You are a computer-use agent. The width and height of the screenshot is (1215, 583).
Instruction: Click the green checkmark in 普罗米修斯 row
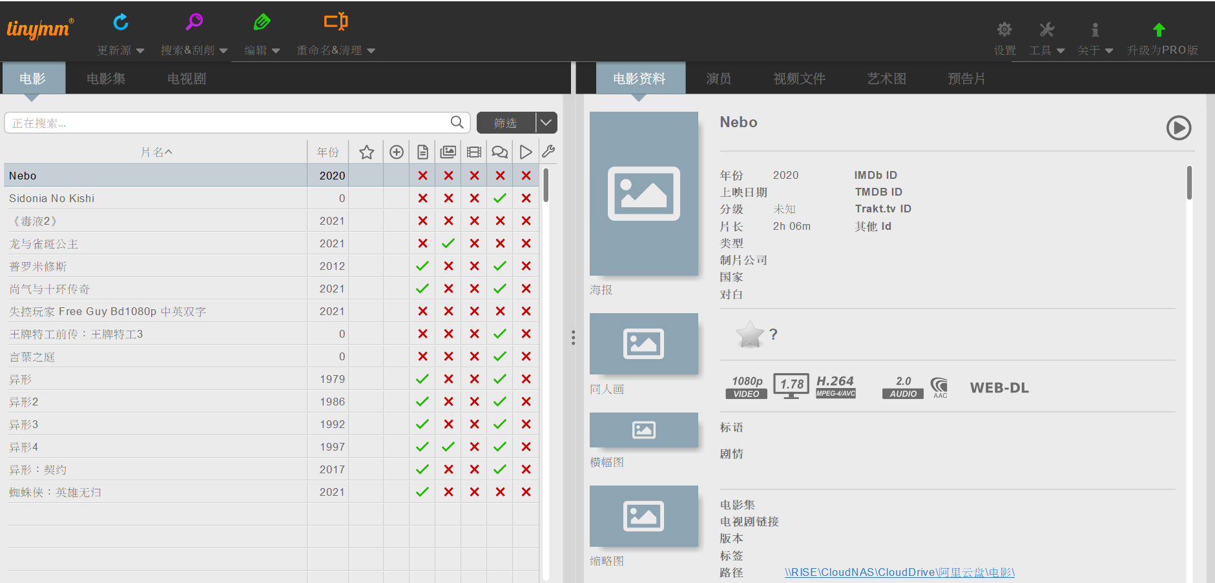coord(422,265)
